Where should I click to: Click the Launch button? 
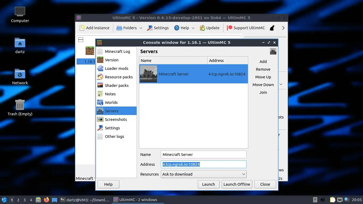click(x=209, y=184)
